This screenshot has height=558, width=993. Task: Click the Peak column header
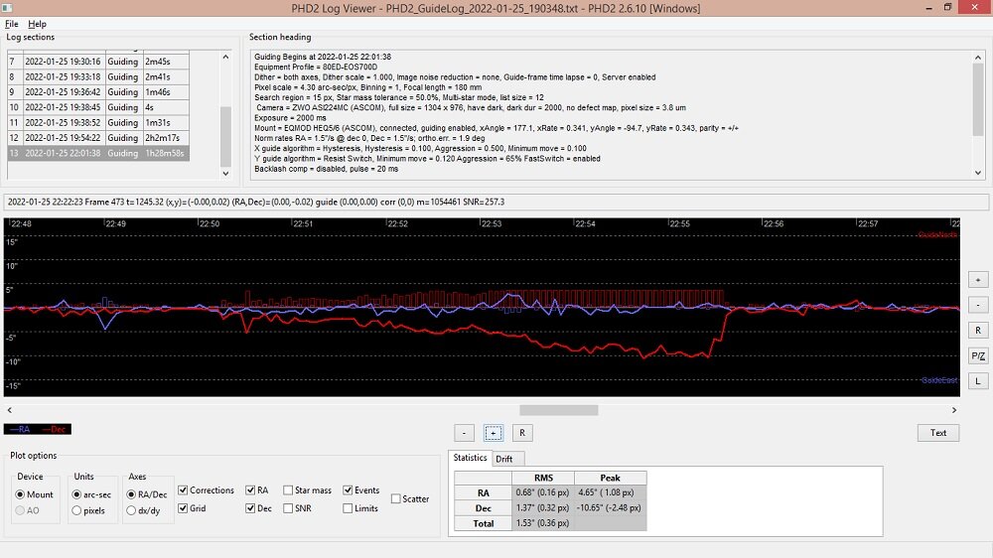coord(611,478)
